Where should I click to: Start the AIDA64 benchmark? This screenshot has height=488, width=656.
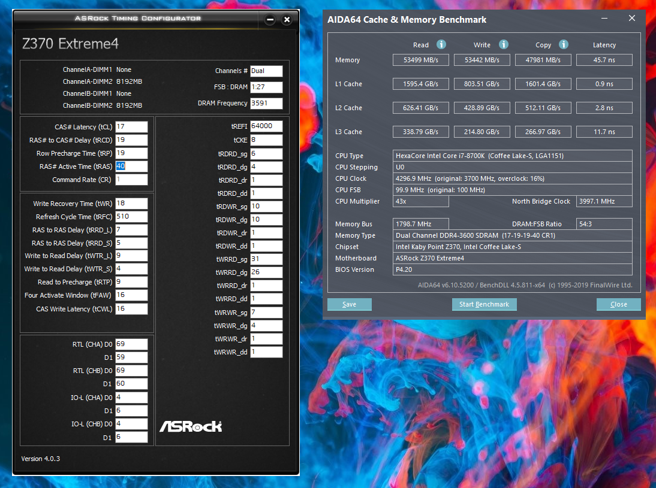pyautogui.click(x=484, y=304)
